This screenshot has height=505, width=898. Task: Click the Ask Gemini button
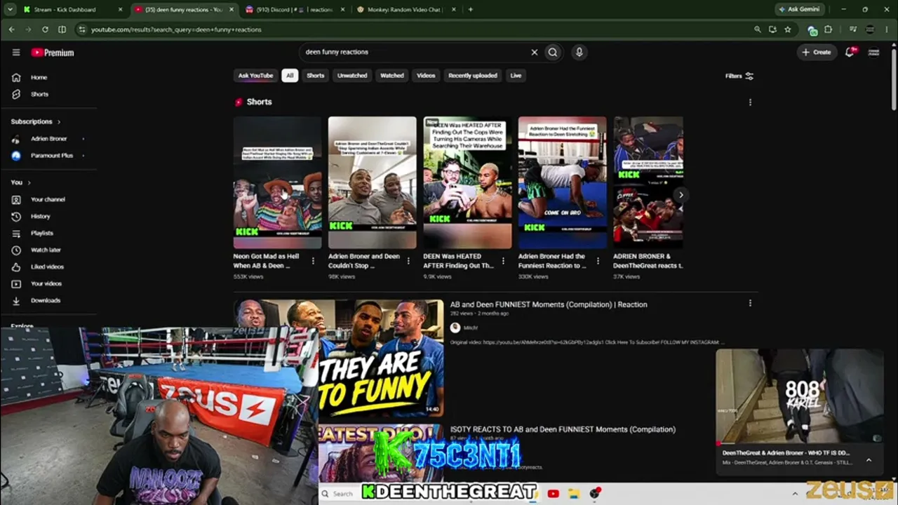pos(799,10)
